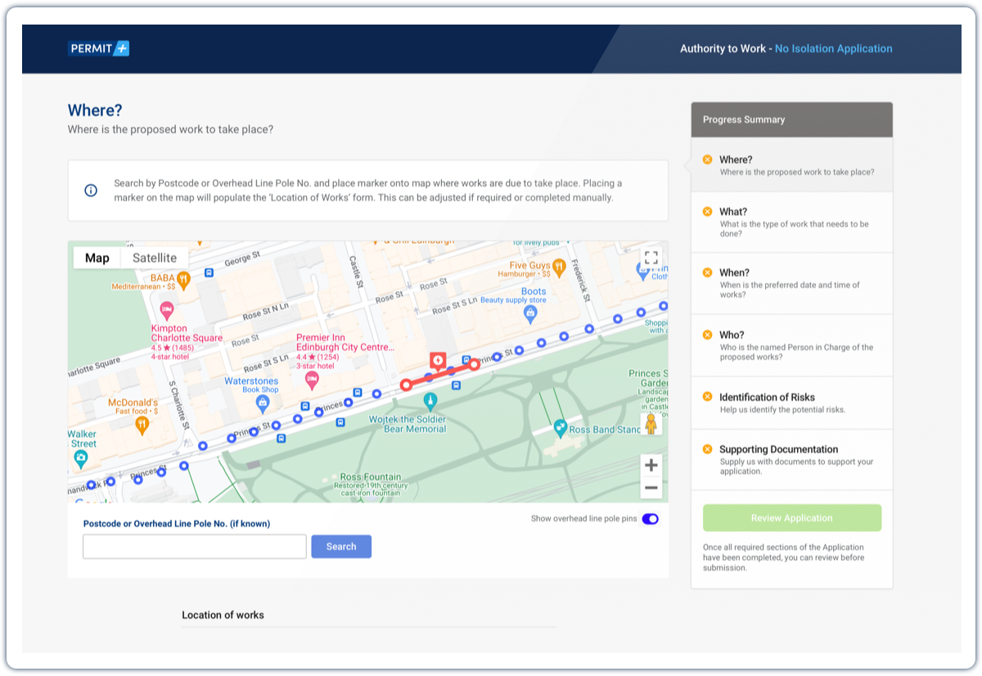Toggle Show overhead line pole pins switch
Viewport: 982px width, 676px height.
pyautogui.click(x=650, y=519)
